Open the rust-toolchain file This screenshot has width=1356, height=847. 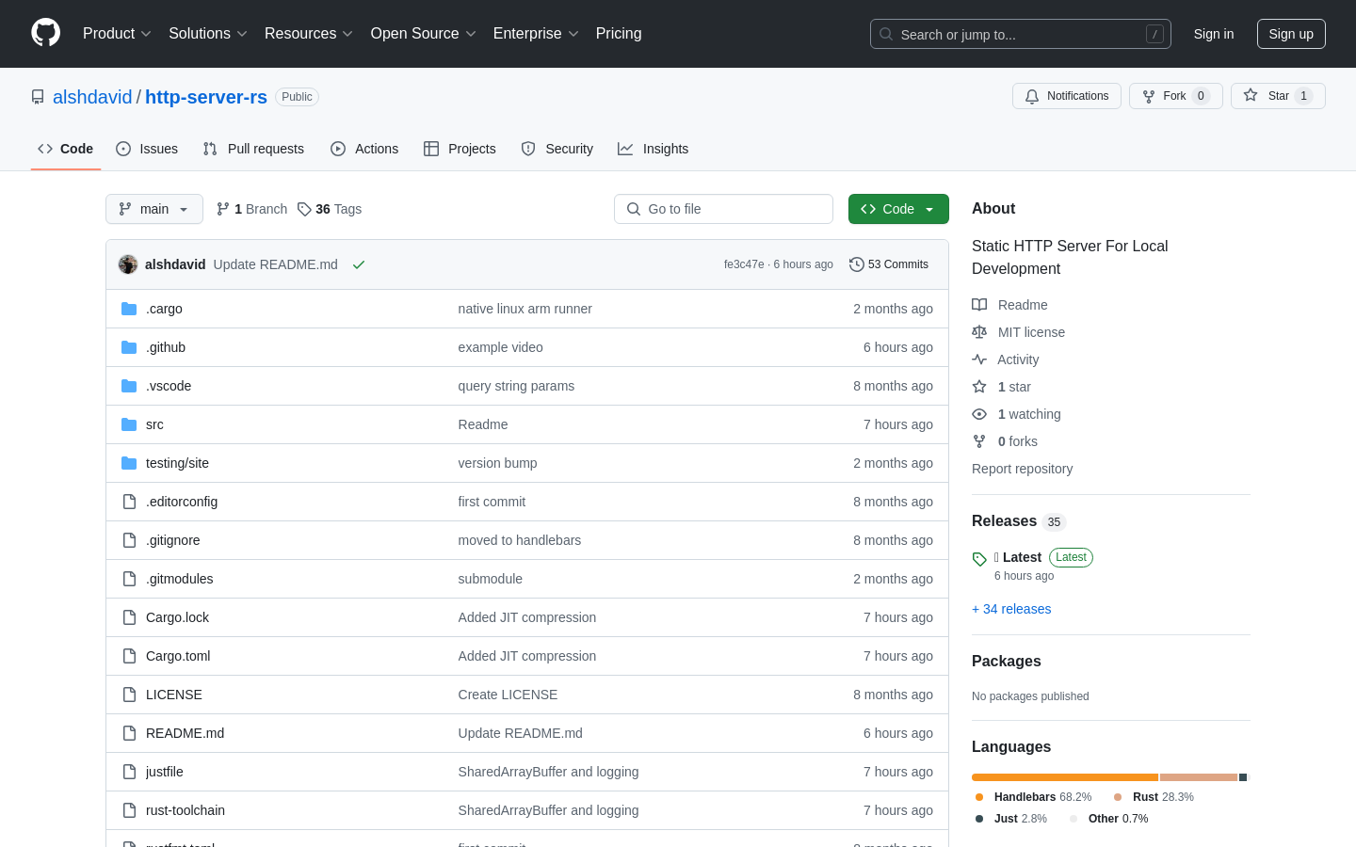pos(186,810)
